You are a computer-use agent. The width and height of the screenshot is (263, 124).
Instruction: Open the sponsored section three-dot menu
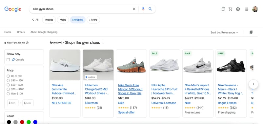click(x=103, y=43)
